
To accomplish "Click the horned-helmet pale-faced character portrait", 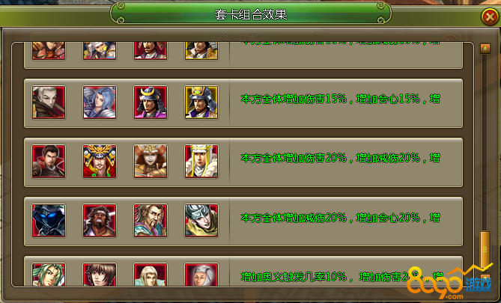I will [151, 162].
